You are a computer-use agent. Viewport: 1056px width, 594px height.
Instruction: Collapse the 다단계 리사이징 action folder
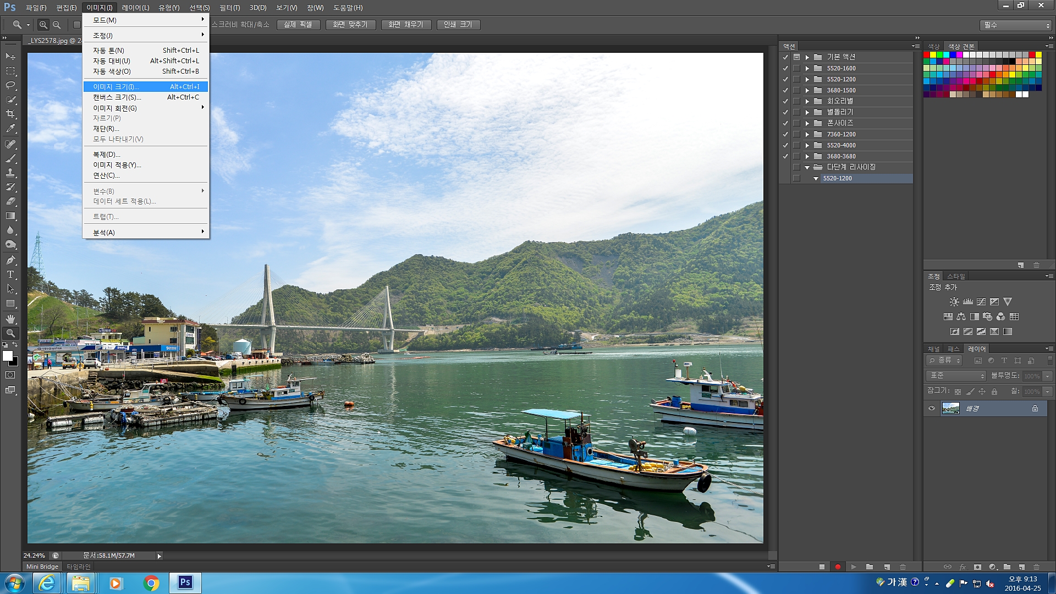pyautogui.click(x=807, y=167)
